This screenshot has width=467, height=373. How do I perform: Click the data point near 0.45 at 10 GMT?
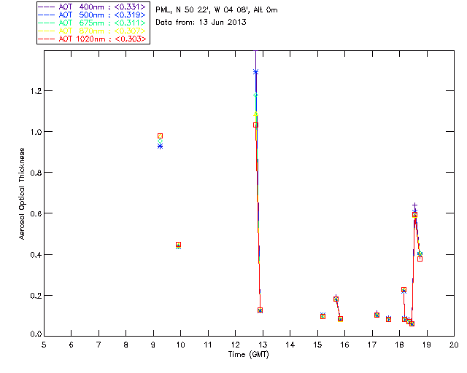click(x=178, y=245)
